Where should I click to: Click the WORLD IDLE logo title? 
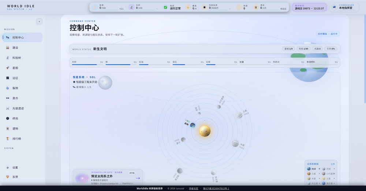tap(21, 6)
